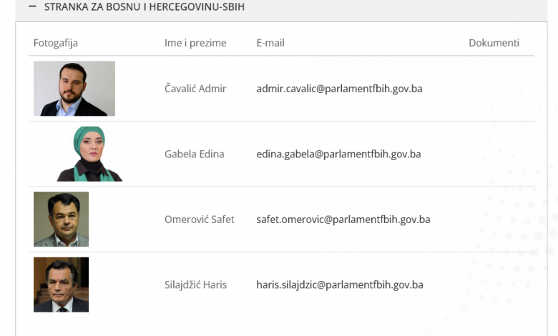Click the admir.cavalic@parlamentfbih.gov.ba email address
The height and width of the screenshot is (336, 558).
(x=339, y=89)
